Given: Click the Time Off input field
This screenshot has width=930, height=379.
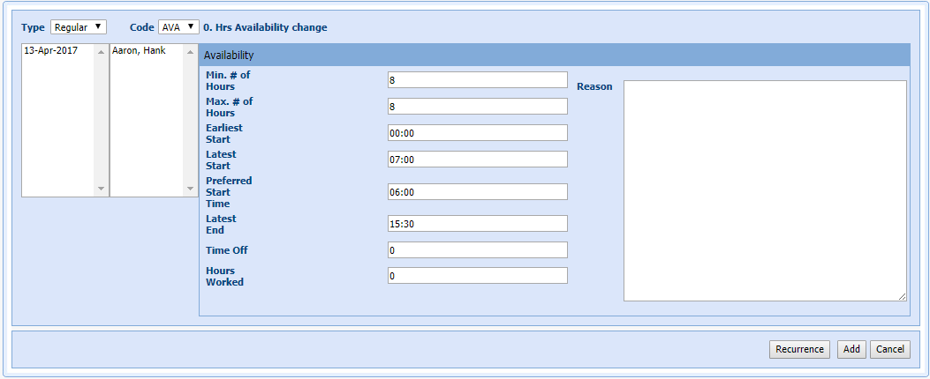Looking at the screenshot, I should 477,250.
